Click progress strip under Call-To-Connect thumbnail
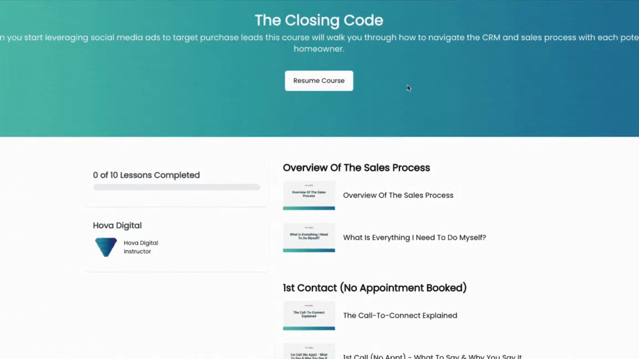This screenshot has height=359, width=639. 309,329
